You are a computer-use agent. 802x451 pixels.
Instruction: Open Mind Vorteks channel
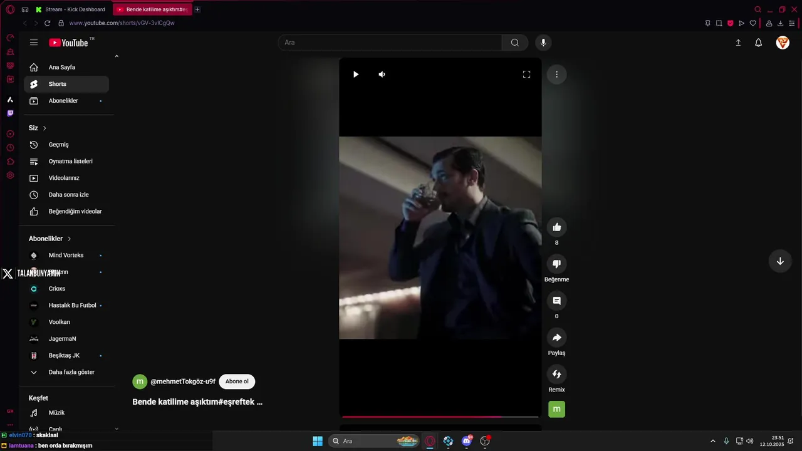click(x=66, y=255)
